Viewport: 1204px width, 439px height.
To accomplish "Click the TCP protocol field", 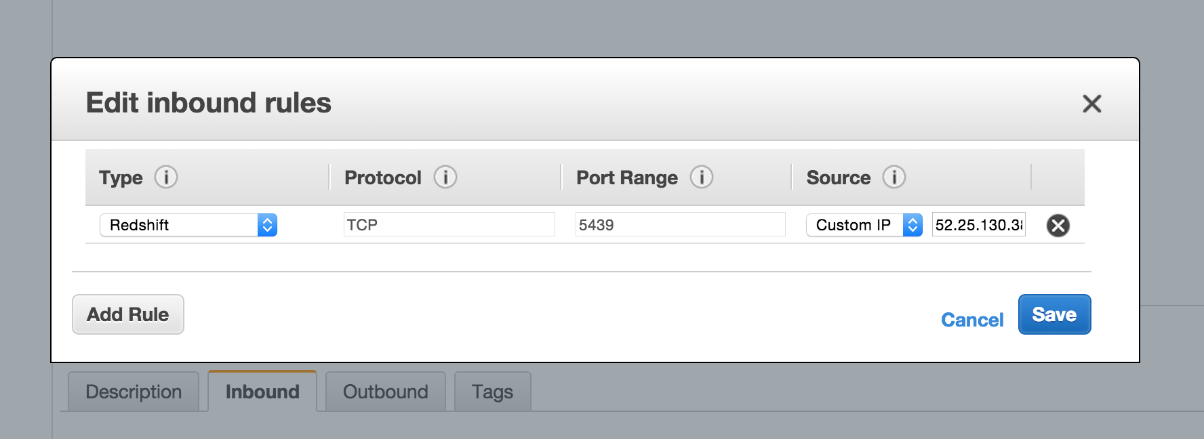I will [x=449, y=224].
